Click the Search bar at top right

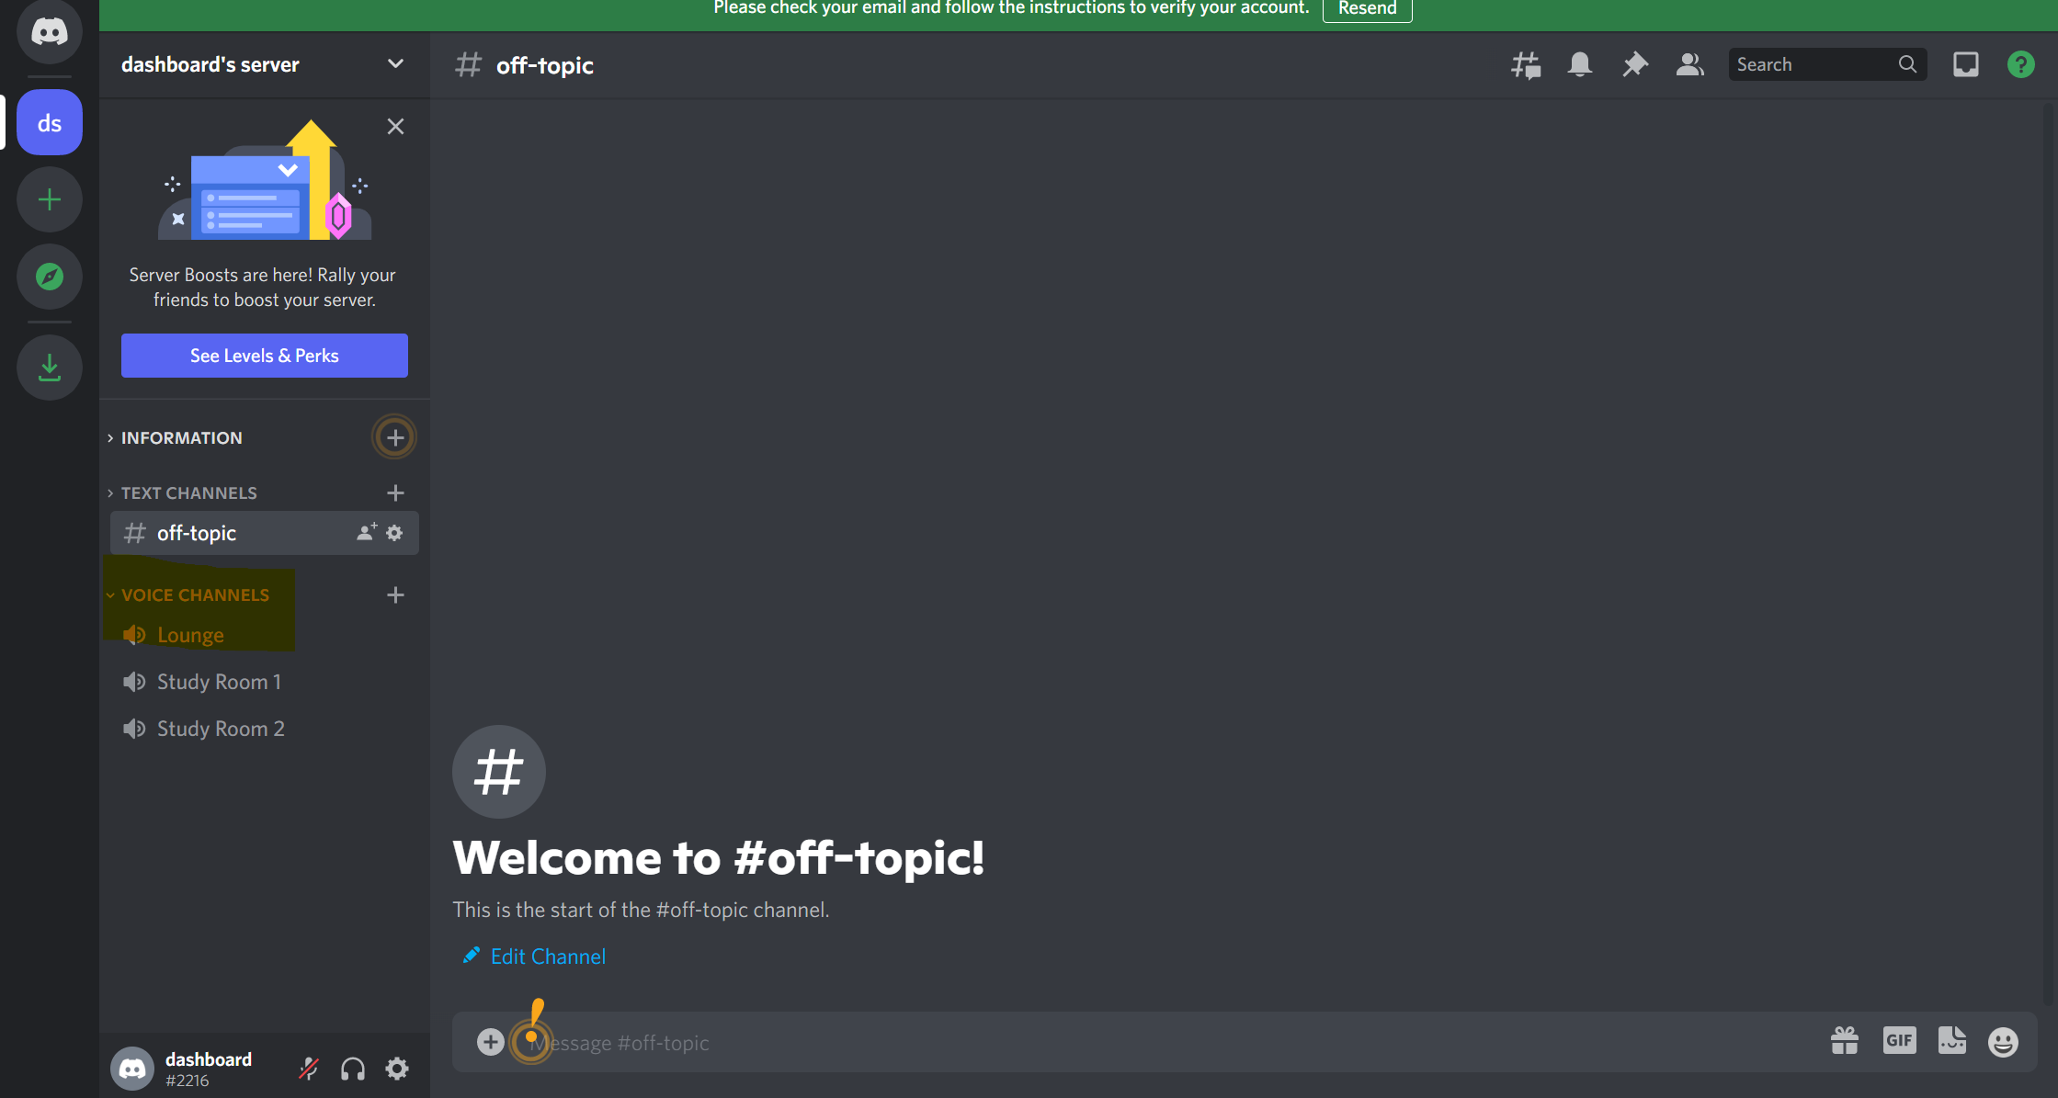click(1828, 64)
